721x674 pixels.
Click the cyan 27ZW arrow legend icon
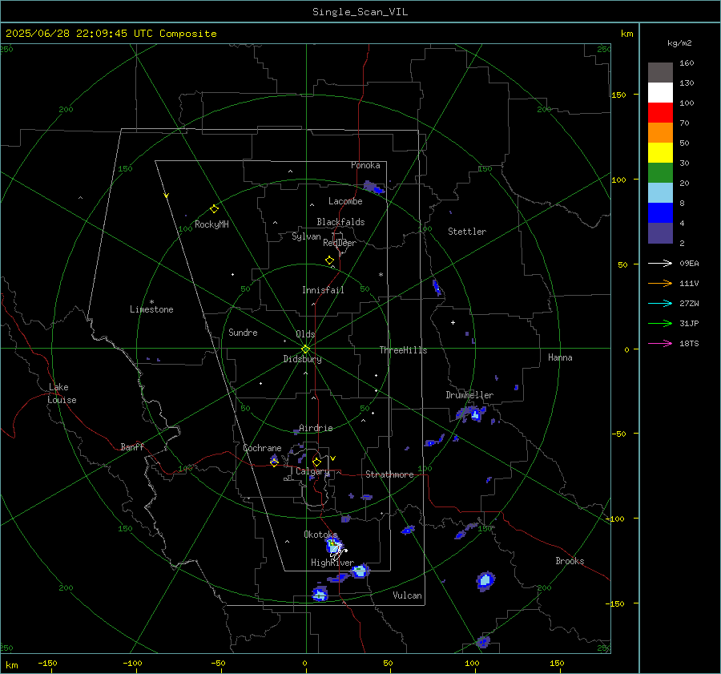point(660,303)
